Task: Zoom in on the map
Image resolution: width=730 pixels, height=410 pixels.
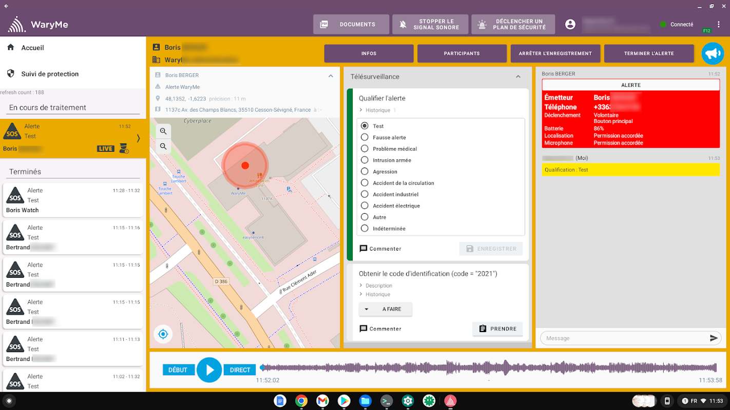Action: click(163, 131)
